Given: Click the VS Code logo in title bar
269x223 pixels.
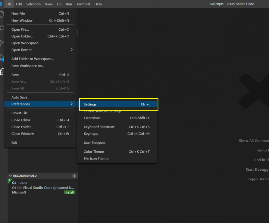Looking at the screenshot, I should pos(1,4).
